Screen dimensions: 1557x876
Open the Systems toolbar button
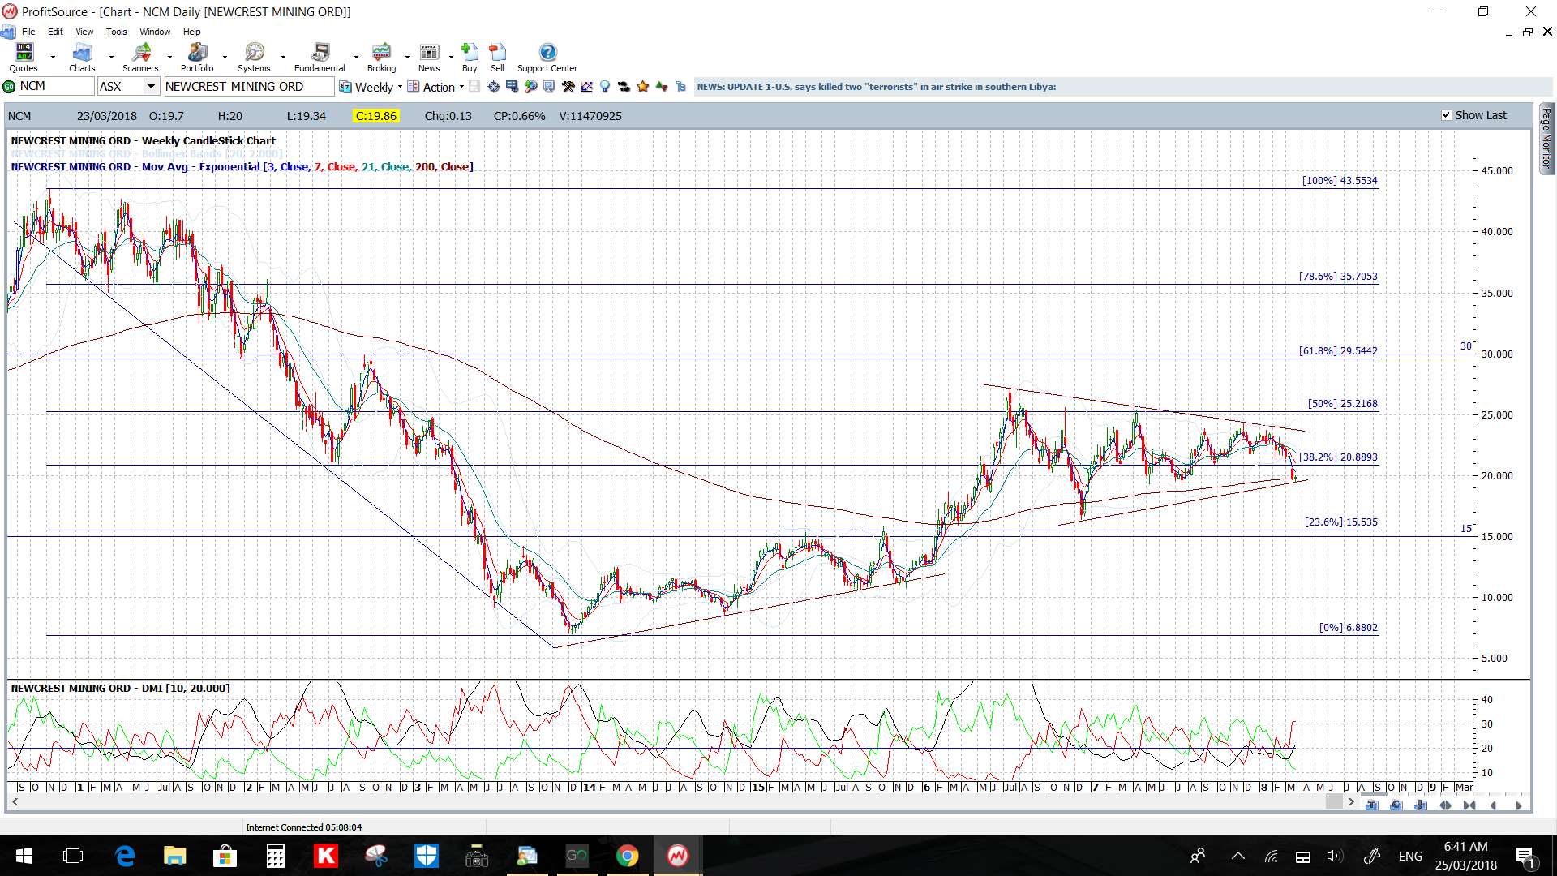(254, 58)
